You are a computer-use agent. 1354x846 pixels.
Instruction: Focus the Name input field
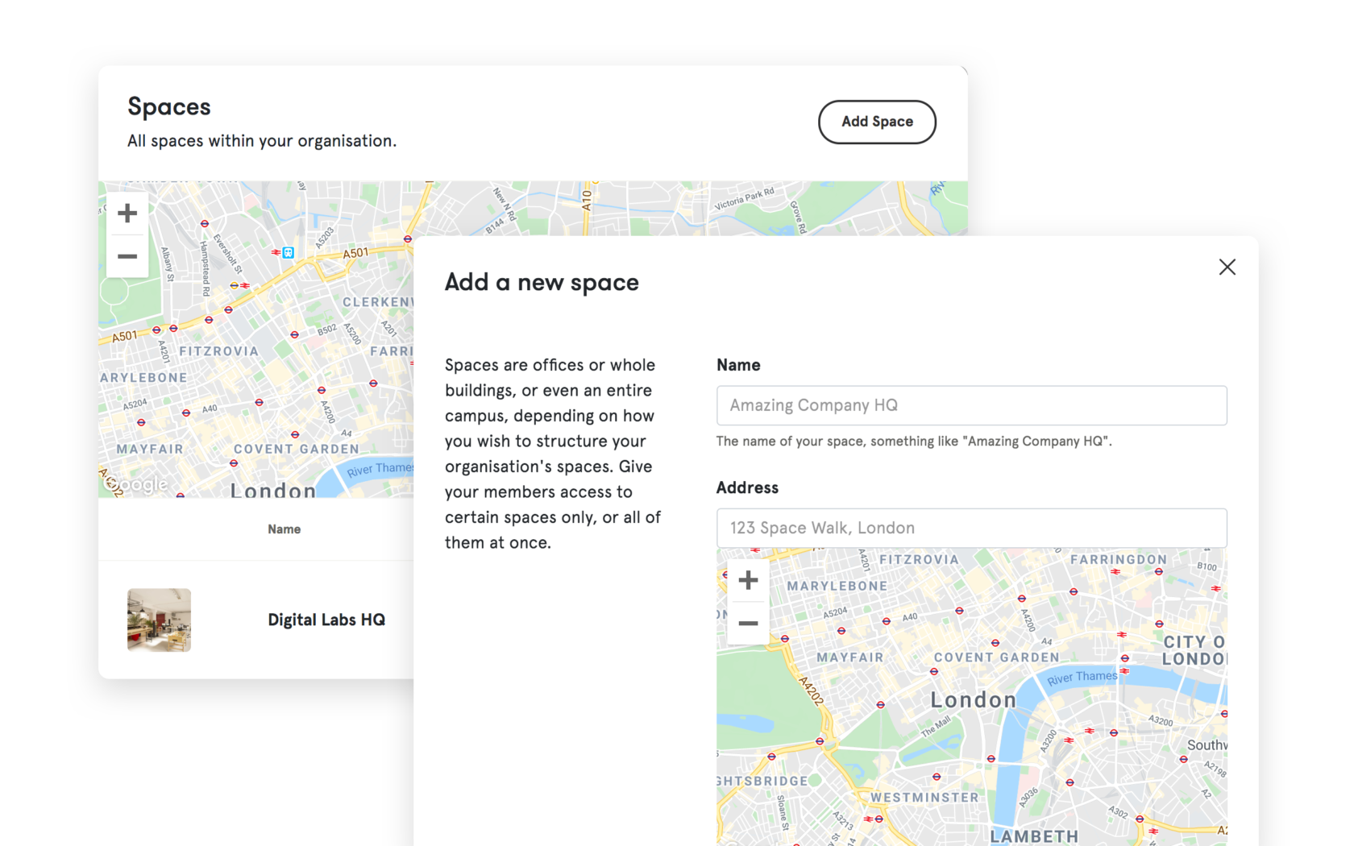click(971, 405)
